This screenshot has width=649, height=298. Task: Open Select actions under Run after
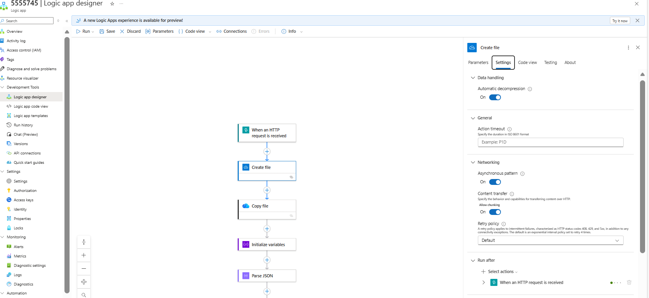[x=499, y=272]
